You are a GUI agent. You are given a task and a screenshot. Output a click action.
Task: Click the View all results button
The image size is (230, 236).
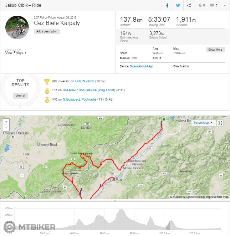point(20,96)
